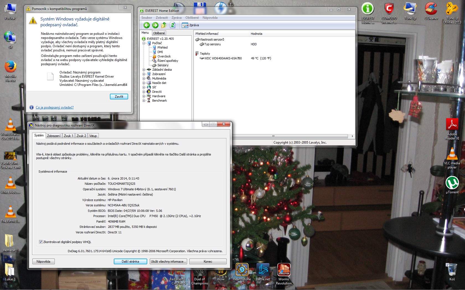Launch COMODO Internet Security shortcut
Viewport: 465px width, 290px height.
389,13
